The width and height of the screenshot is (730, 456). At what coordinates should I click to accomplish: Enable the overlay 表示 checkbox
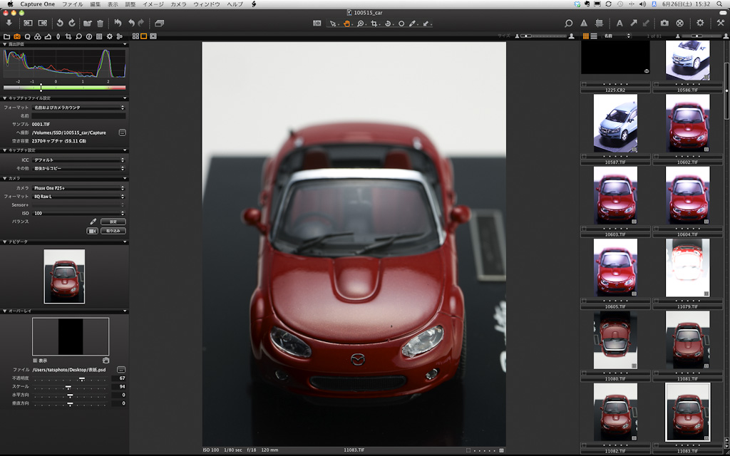tap(35, 361)
